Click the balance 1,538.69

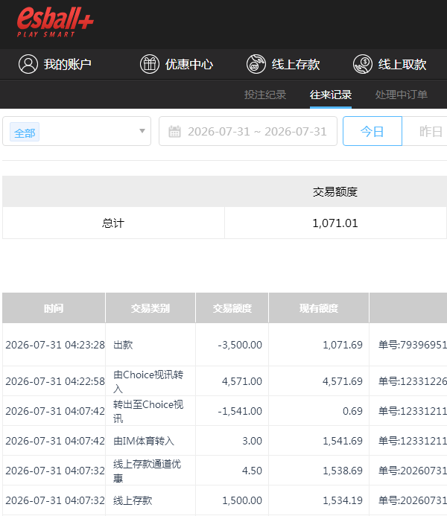[x=343, y=471]
